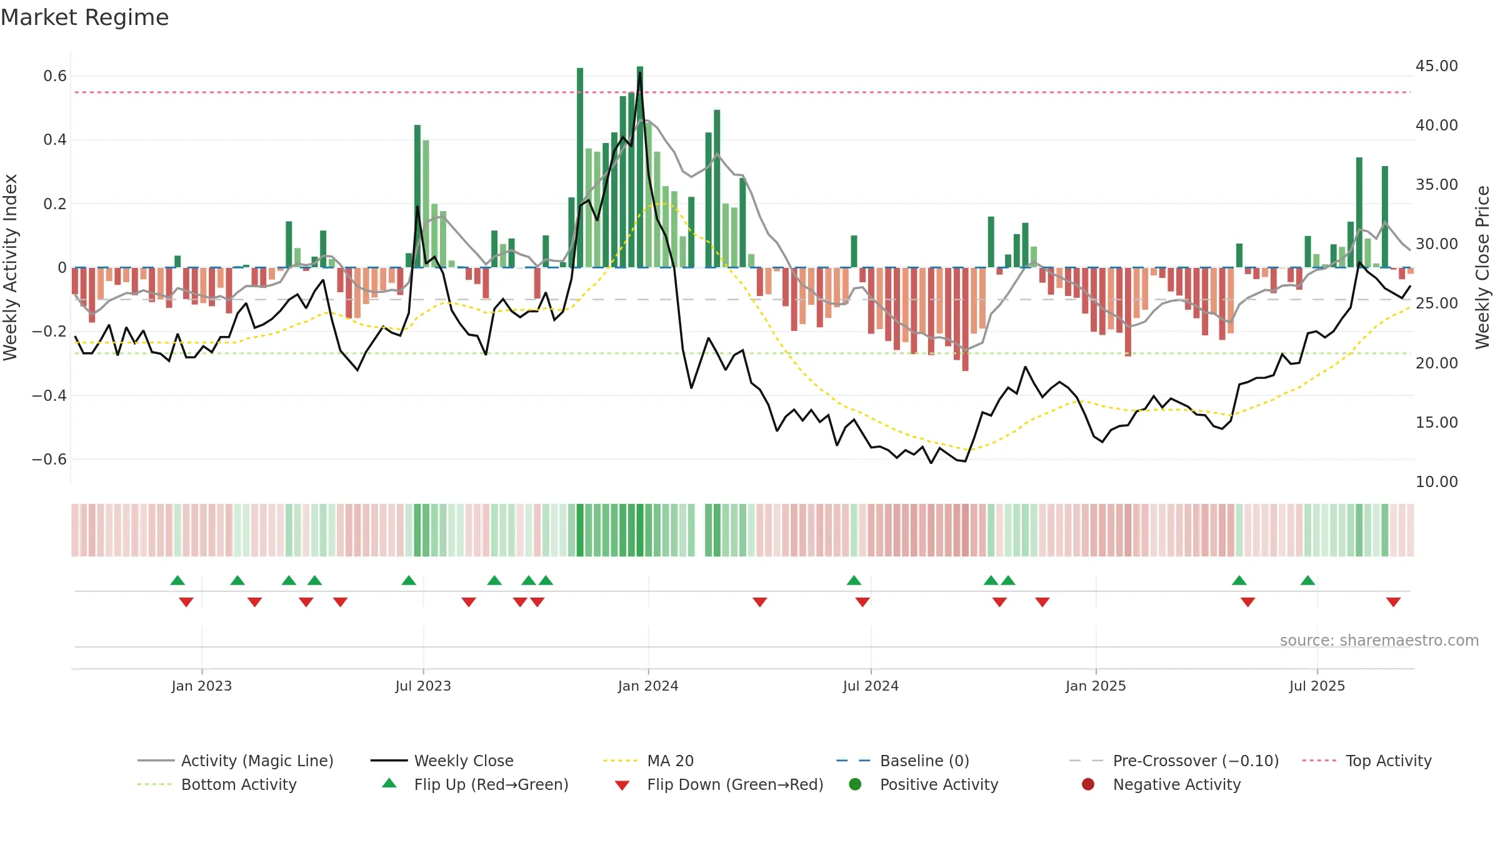This screenshot has height=843, width=1500.
Task: Toggle the Baseline (0) legend entry
Action: (902, 761)
